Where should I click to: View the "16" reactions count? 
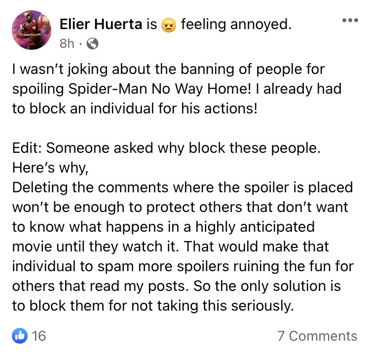point(38,336)
